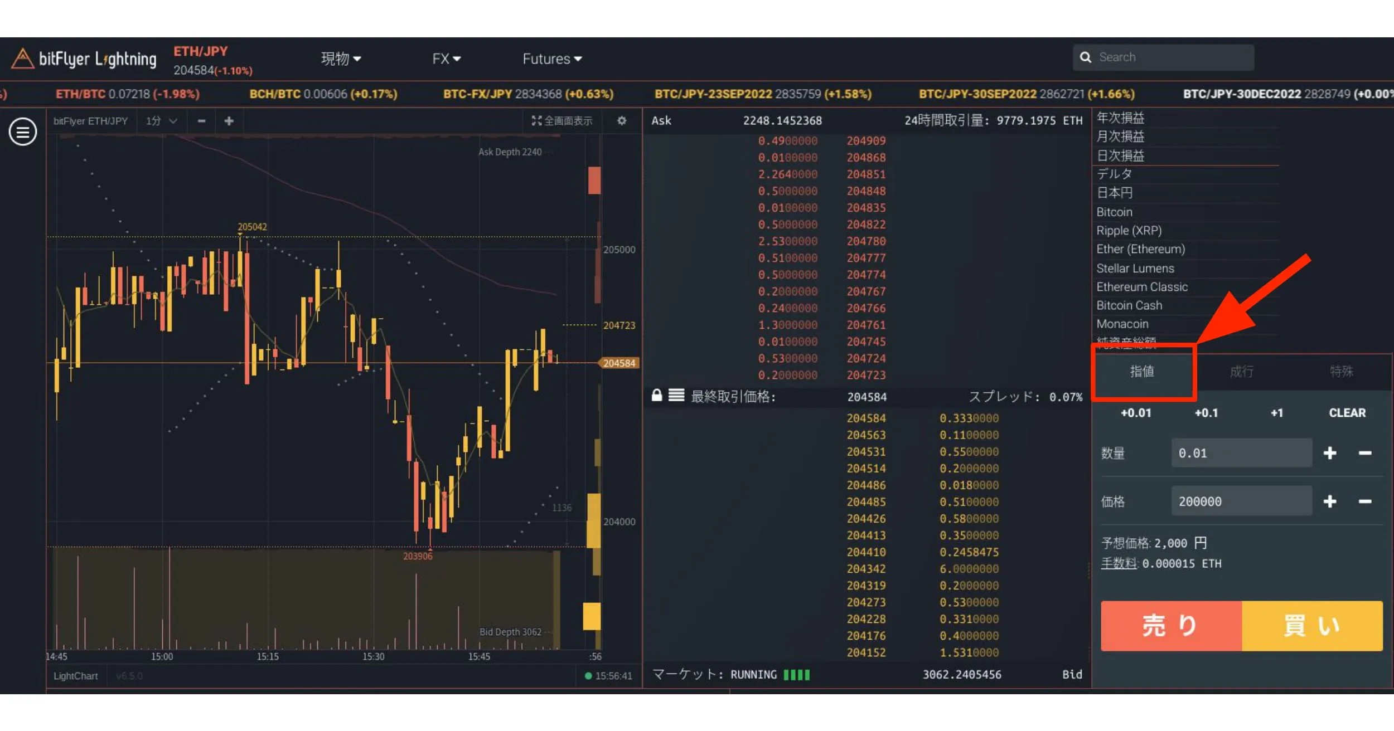Decrease price with minus stepper
This screenshot has width=1394, height=731.
point(1364,501)
